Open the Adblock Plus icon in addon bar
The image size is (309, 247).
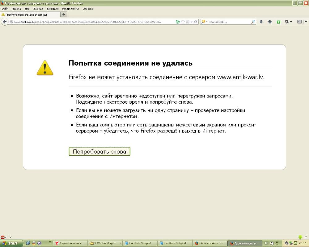point(2,237)
